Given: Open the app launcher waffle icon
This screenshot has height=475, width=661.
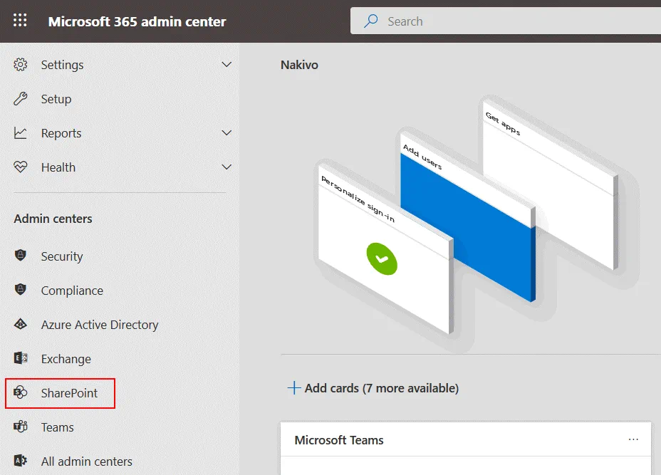Looking at the screenshot, I should click(20, 21).
